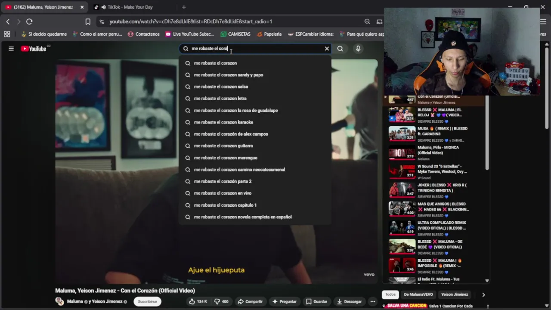Image resolution: width=551 pixels, height=310 pixels.
Task: Click the Preguntar ask button
Action: pos(285,301)
